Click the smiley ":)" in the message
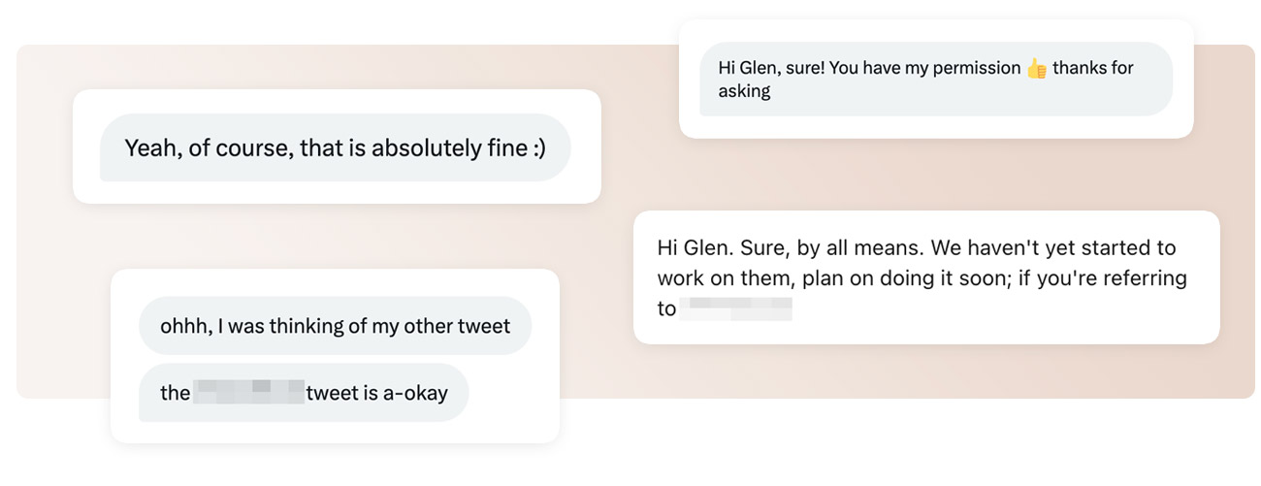1261x486 pixels. 538,148
